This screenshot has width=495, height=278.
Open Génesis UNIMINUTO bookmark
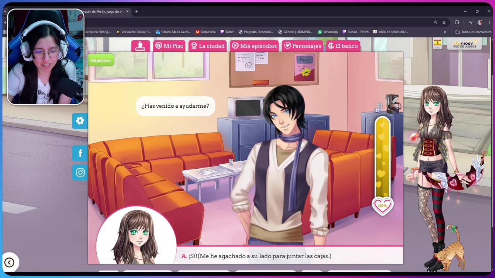[296, 32]
